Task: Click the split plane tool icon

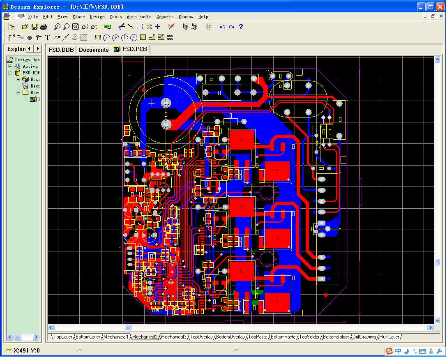Action: [161, 37]
